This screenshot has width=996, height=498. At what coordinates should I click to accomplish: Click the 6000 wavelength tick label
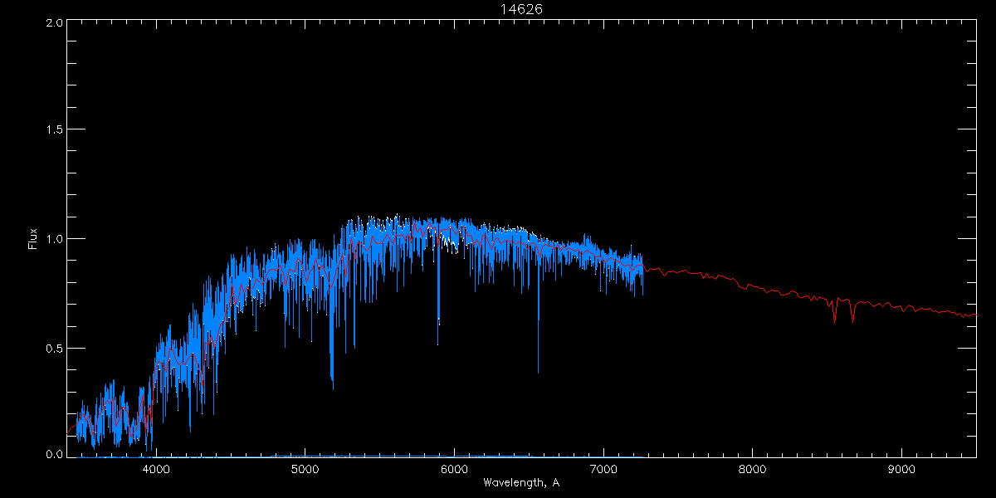(454, 469)
